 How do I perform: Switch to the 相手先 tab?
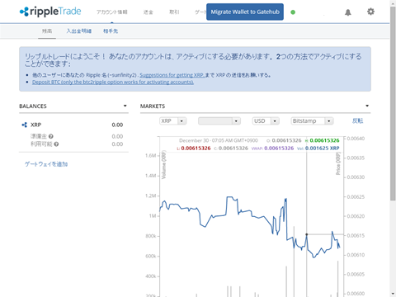[x=111, y=31]
